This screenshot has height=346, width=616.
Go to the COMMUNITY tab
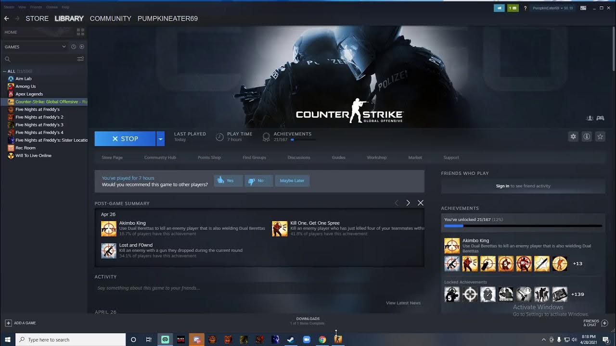click(x=110, y=18)
